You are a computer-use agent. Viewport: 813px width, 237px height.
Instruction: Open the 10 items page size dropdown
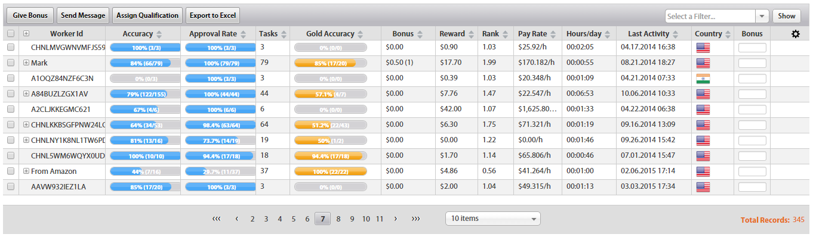coord(492,219)
